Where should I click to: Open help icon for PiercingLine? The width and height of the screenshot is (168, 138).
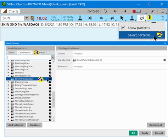(x=50, y=82)
